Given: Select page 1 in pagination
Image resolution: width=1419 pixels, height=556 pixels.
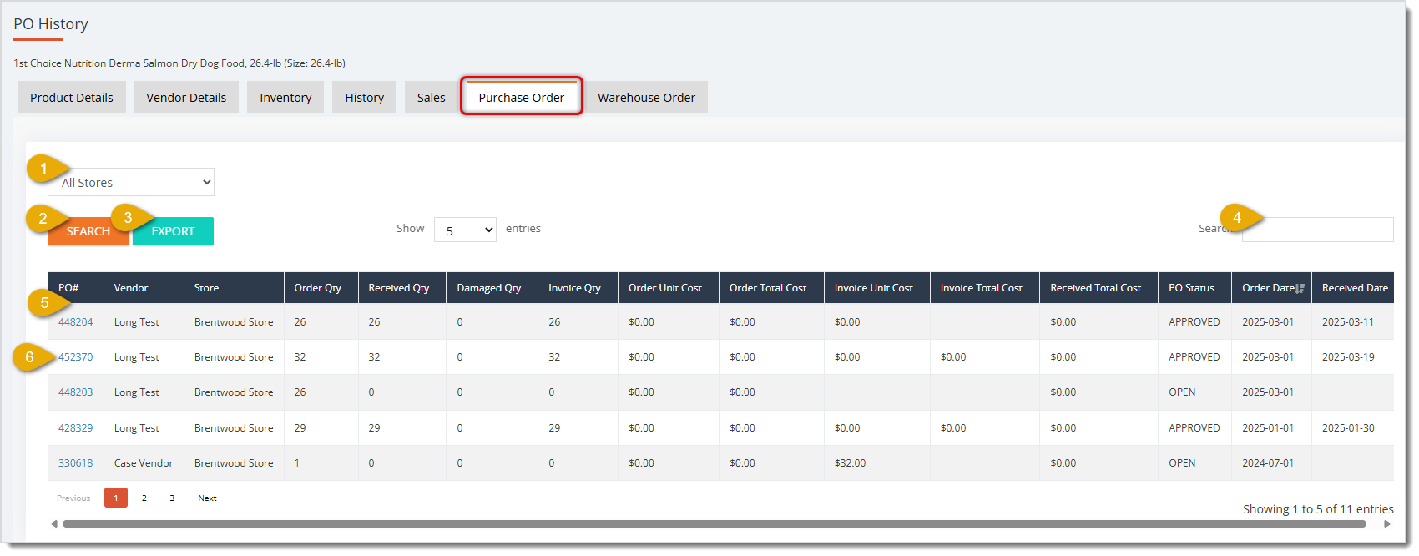Looking at the screenshot, I should (x=116, y=498).
